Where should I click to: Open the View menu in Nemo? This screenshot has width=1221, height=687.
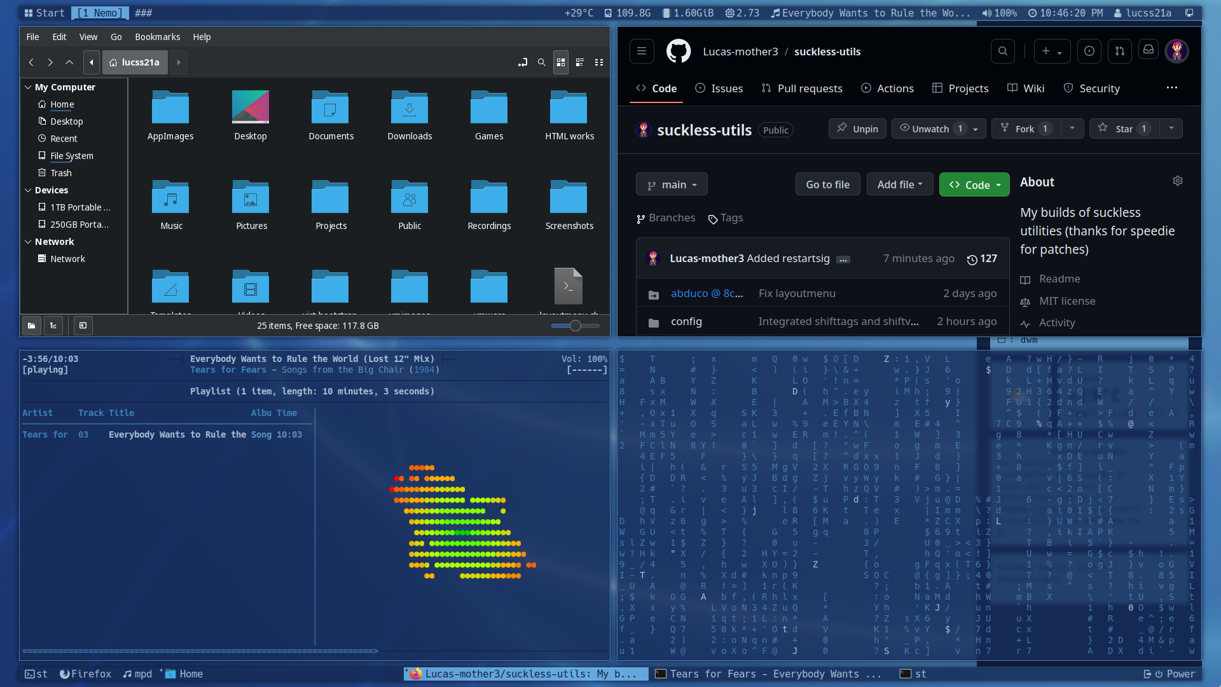coord(88,37)
